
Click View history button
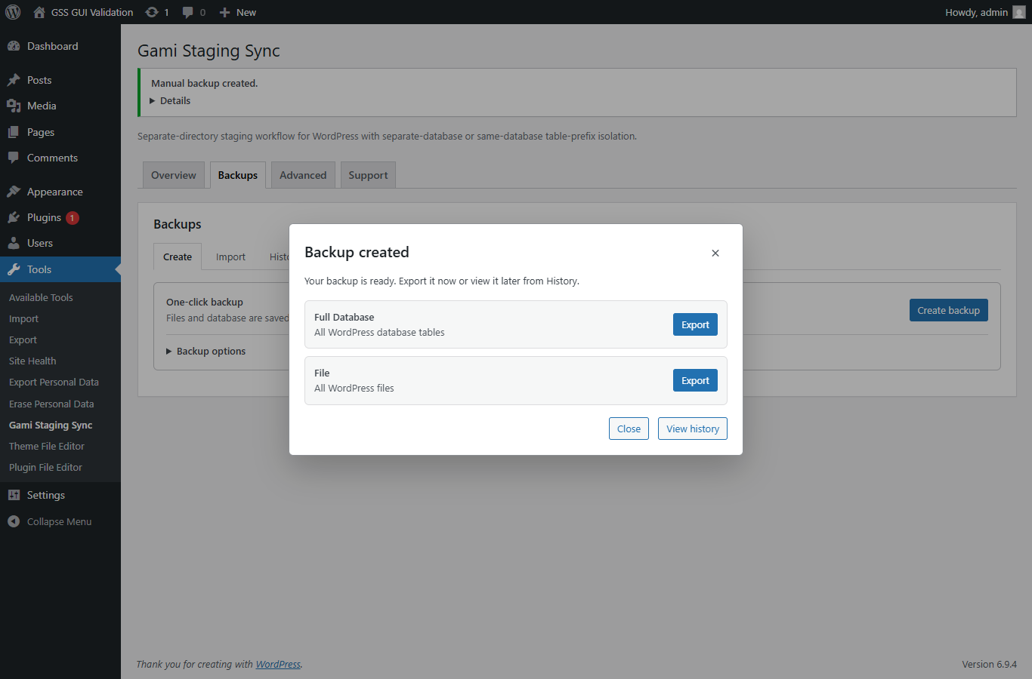pos(693,429)
